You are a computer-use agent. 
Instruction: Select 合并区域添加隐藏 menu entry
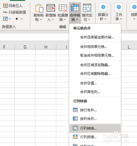pyautogui.click(x=95, y=65)
